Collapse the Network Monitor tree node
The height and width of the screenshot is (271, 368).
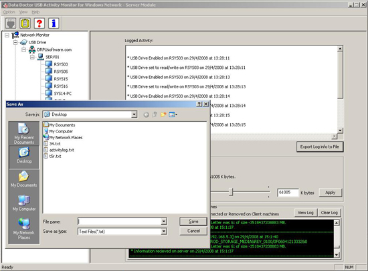tap(7, 35)
